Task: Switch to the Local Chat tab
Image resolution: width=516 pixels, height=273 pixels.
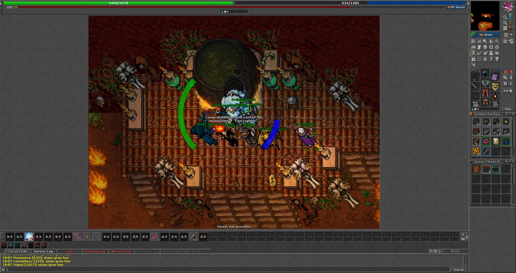Action: point(18,251)
